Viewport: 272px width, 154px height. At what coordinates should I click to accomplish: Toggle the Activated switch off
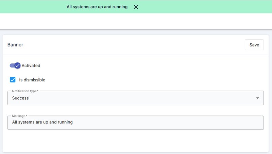15,65
